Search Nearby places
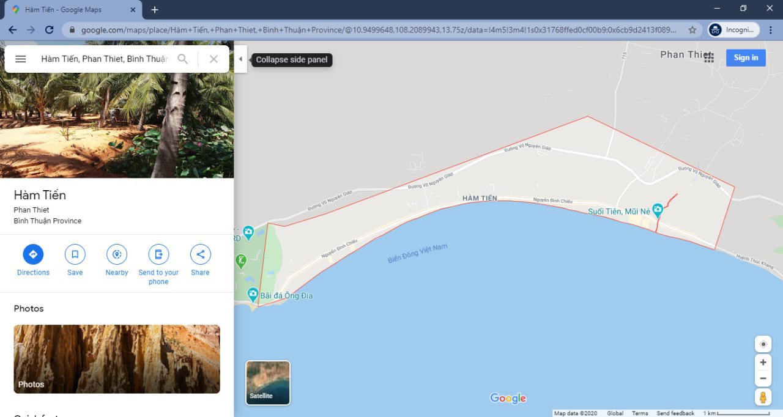 116,260
